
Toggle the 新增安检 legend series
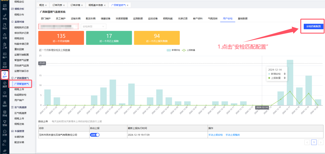click(x=173, y=50)
